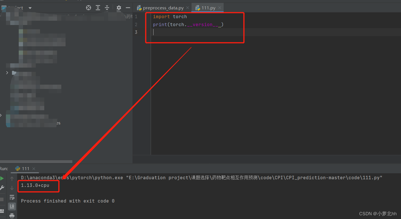Toggle soft-wrap in Run console
The image size is (401, 219).
(x=12, y=197)
